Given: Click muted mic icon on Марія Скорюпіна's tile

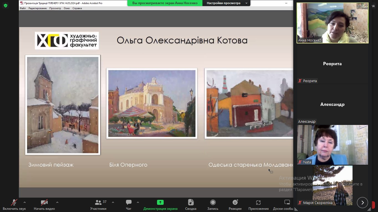Looking at the screenshot, I should click(x=300, y=203).
